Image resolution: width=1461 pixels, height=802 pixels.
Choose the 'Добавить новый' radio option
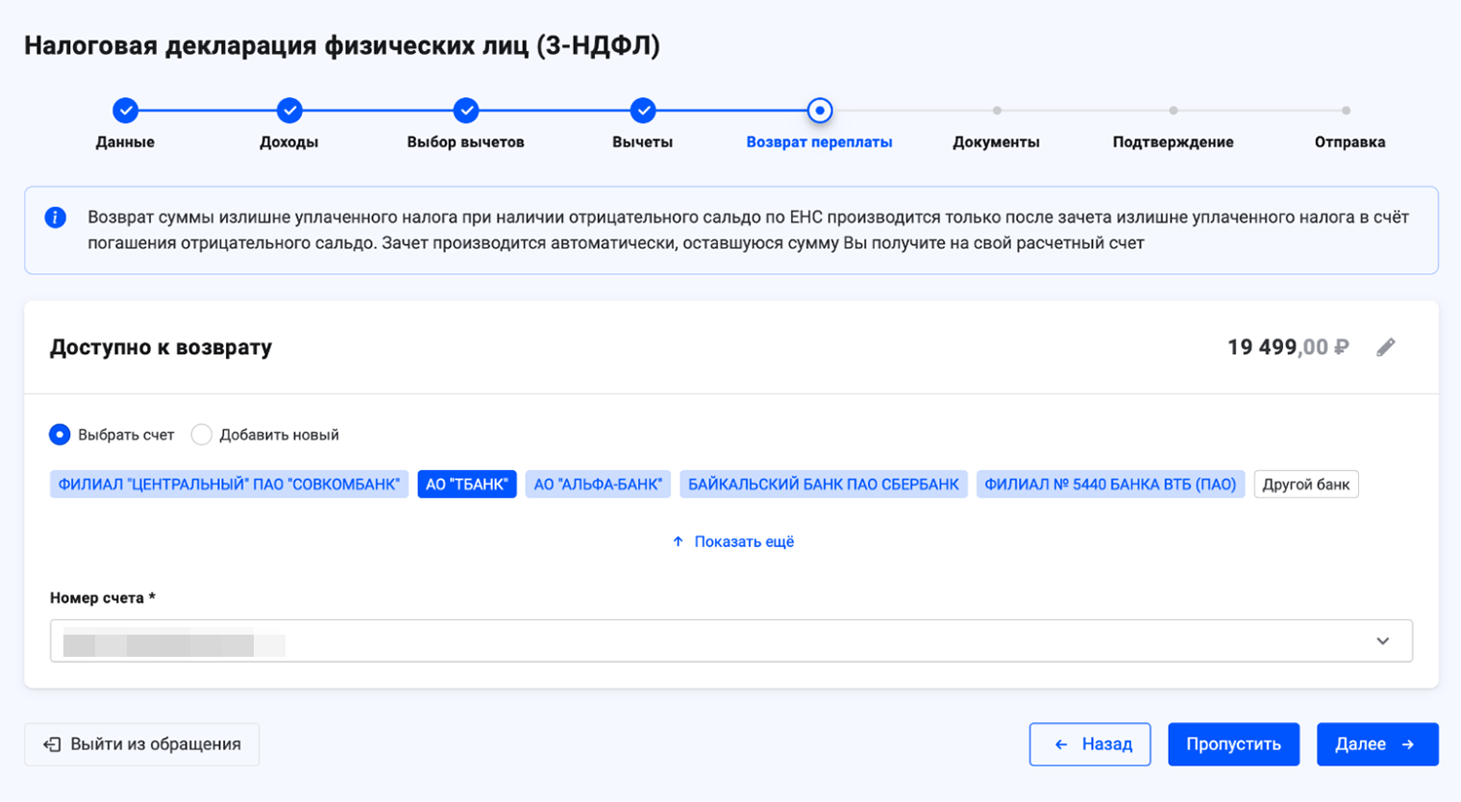[202, 435]
